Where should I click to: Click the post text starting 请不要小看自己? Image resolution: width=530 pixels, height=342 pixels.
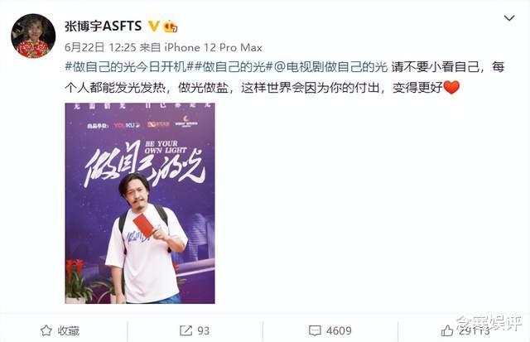[x=285, y=77]
